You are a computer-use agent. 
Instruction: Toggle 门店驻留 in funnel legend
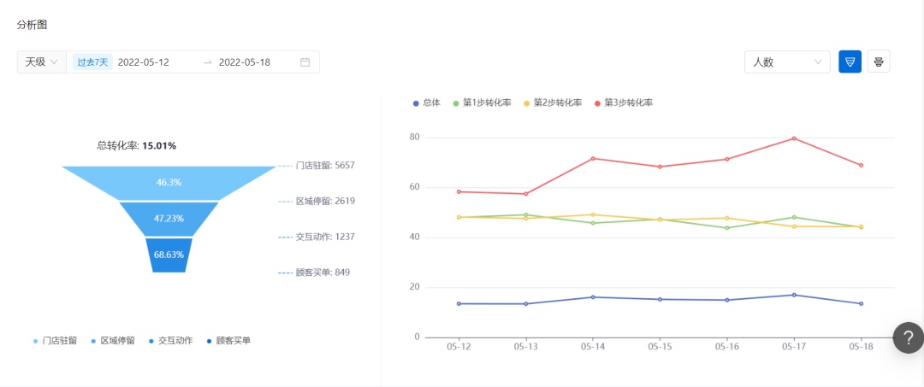pos(55,340)
